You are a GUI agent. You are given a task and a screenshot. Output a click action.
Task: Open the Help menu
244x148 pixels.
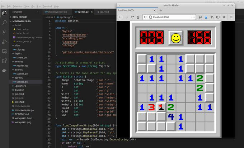pyautogui.click(x=56, y=6)
